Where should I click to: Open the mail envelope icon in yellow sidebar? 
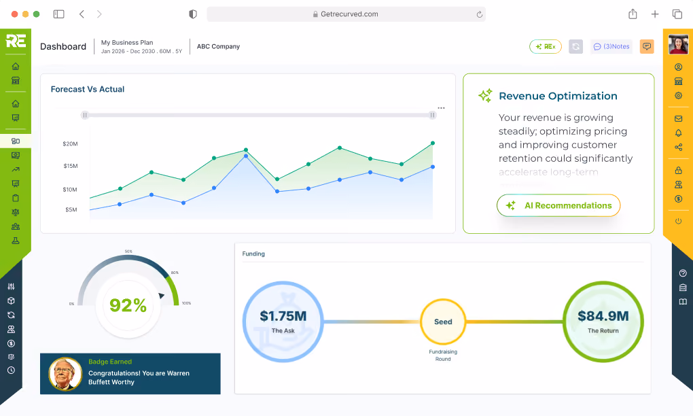(679, 118)
